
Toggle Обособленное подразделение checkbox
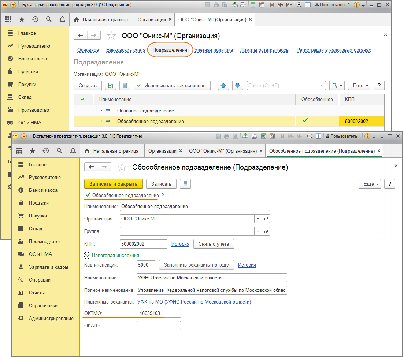point(88,195)
